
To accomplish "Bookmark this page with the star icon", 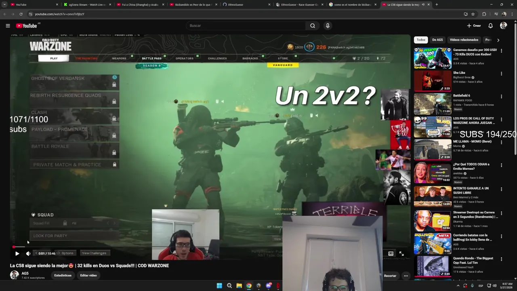I will pos(473,14).
